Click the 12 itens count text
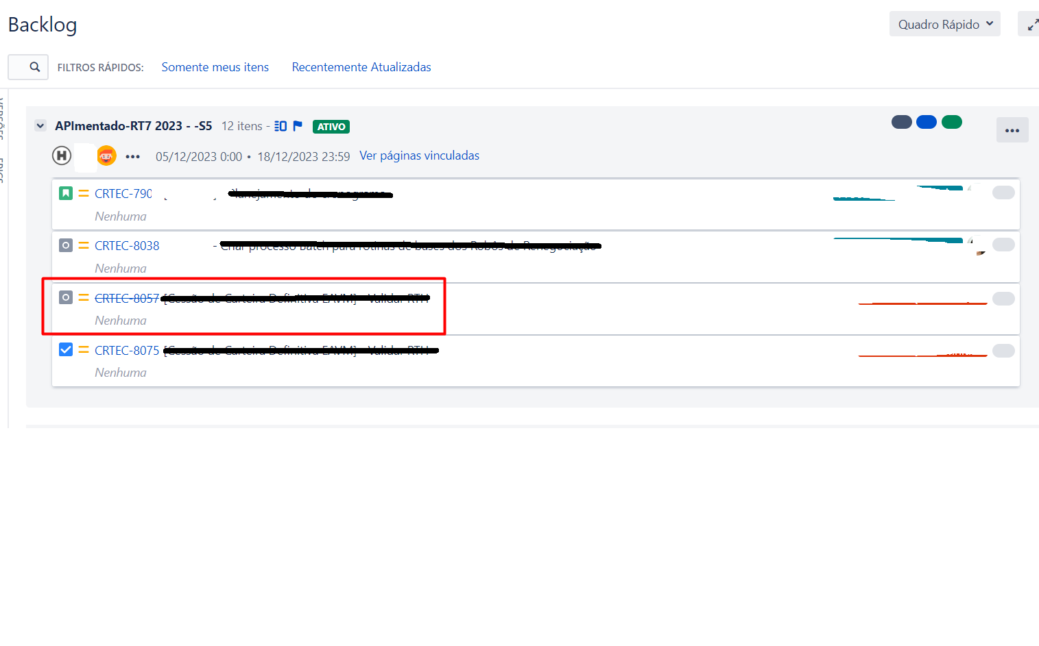Image resolution: width=1039 pixels, height=646 pixels. (242, 126)
